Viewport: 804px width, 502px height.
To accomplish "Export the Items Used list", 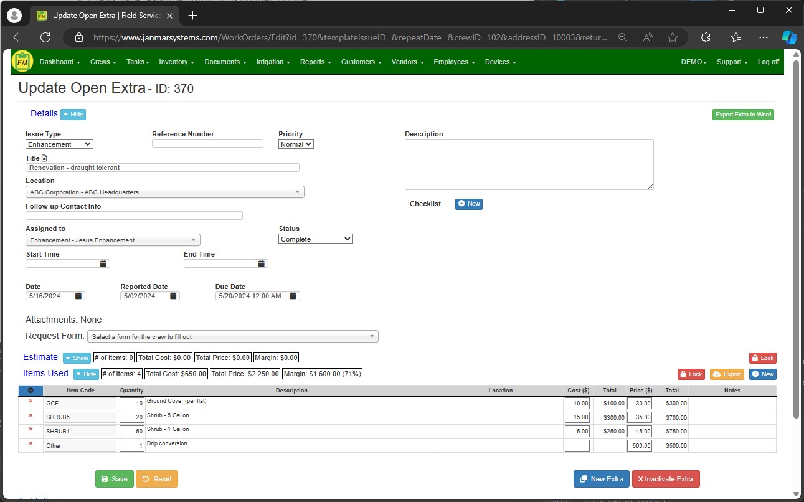I will click(727, 374).
